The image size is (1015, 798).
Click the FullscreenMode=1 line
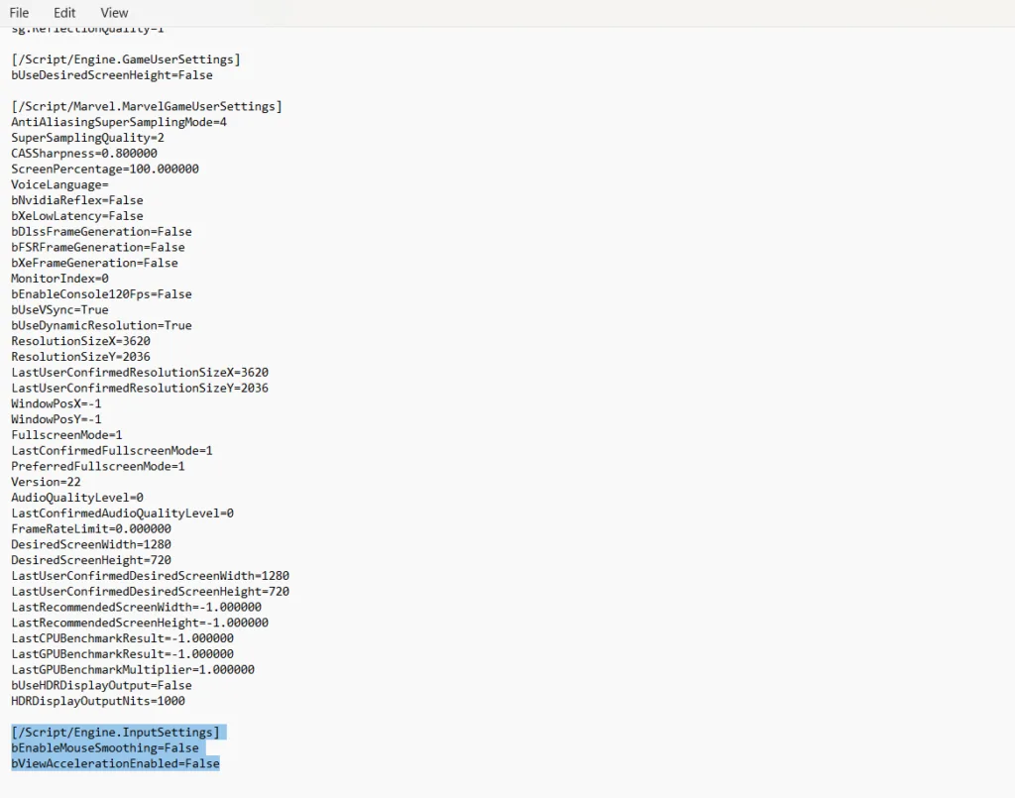pyautogui.click(x=66, y=435)
